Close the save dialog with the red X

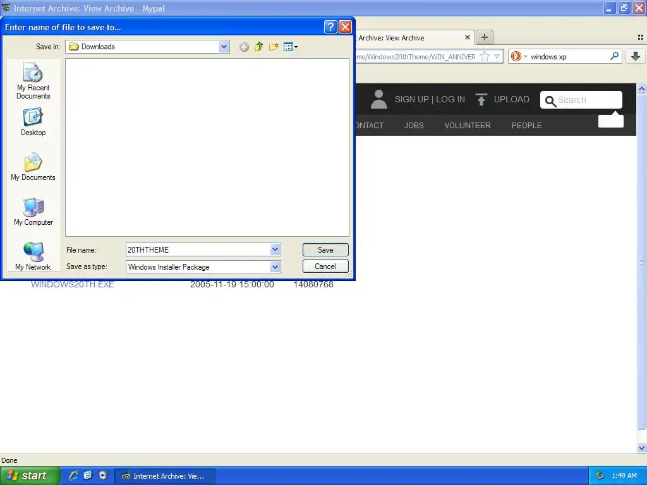(345, 27)
